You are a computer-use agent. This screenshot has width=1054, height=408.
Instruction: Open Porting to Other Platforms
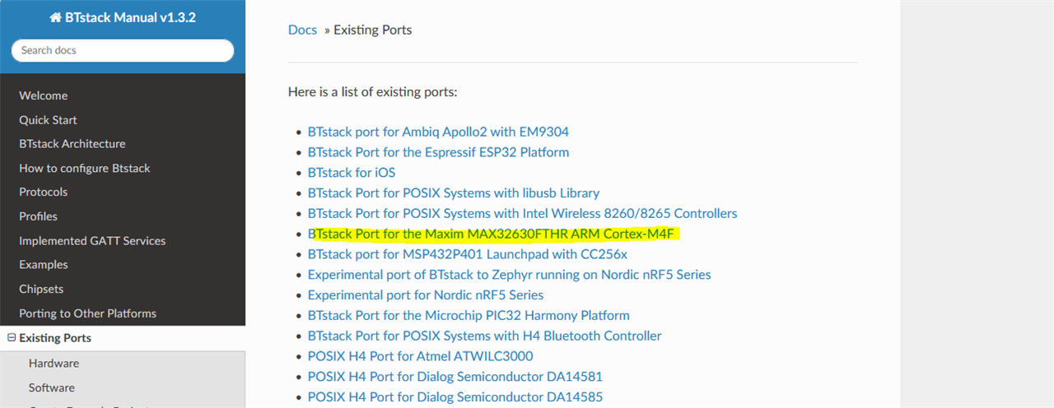pos(87,313)
